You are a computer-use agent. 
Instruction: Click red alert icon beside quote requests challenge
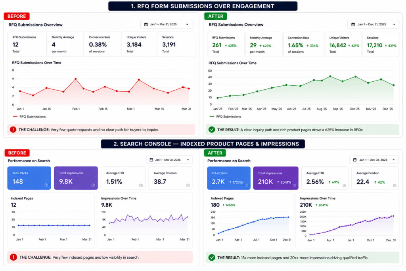click(x=13, y=129)
